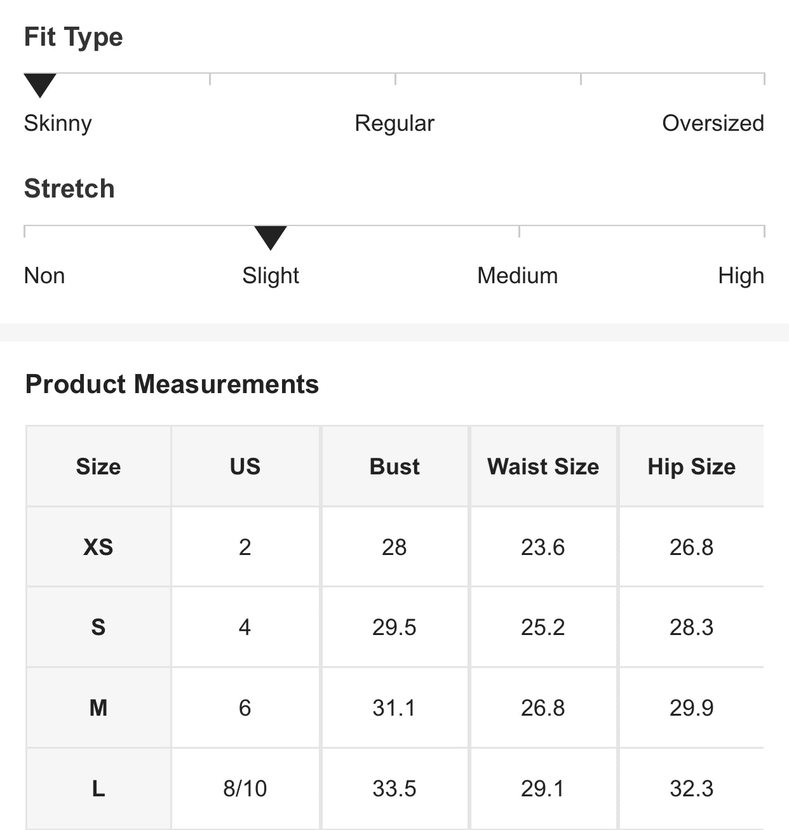This screenshot has width=789, height=830.
Task: Click the Non stretch label
Action: 44,276
